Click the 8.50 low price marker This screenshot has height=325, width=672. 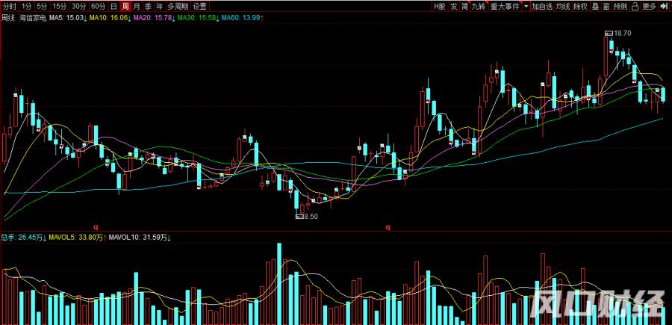[x=308, y=217]
